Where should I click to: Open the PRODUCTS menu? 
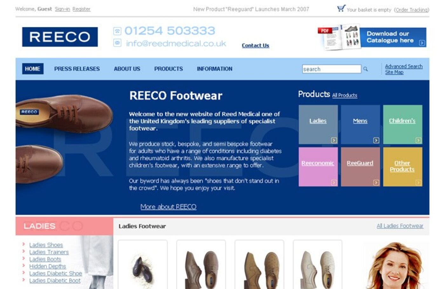(x=168, y=69)
